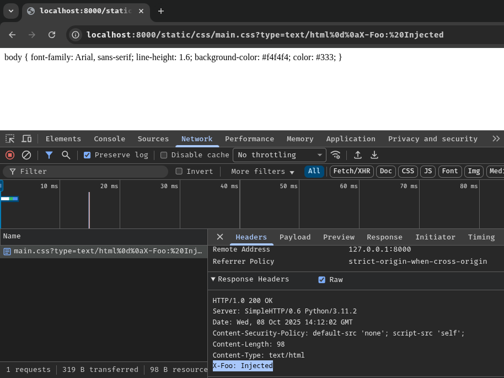Toggle the device toolbar icon
Viewport: 504px width, 378px height.
pyautogui.click(x=26, y=139)
